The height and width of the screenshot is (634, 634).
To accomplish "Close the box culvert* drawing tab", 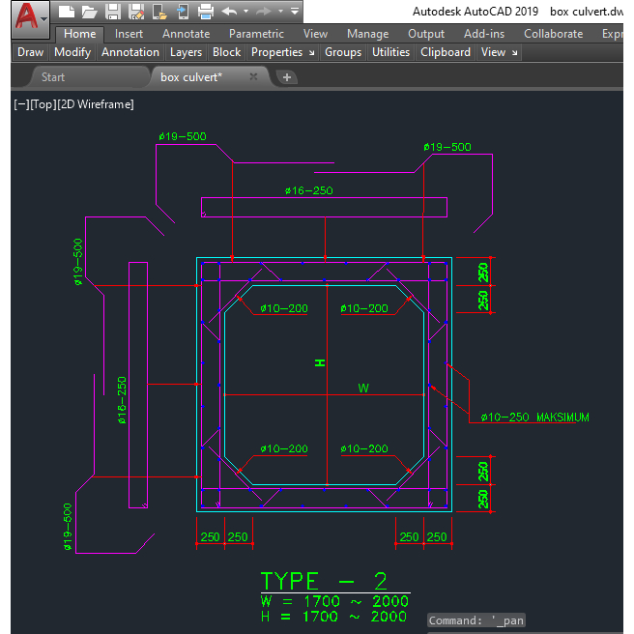I will click(x=253, y=76).
